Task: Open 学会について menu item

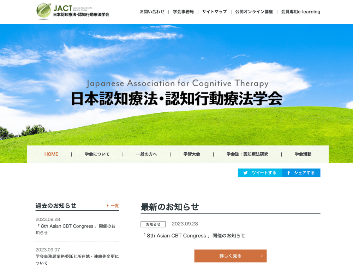Action: (97, 154)
